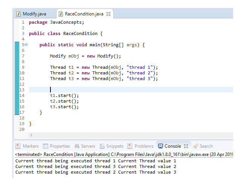Open the Markers view tab
Image resolution: width=250 pixels, height=183 pixels.
27,146
